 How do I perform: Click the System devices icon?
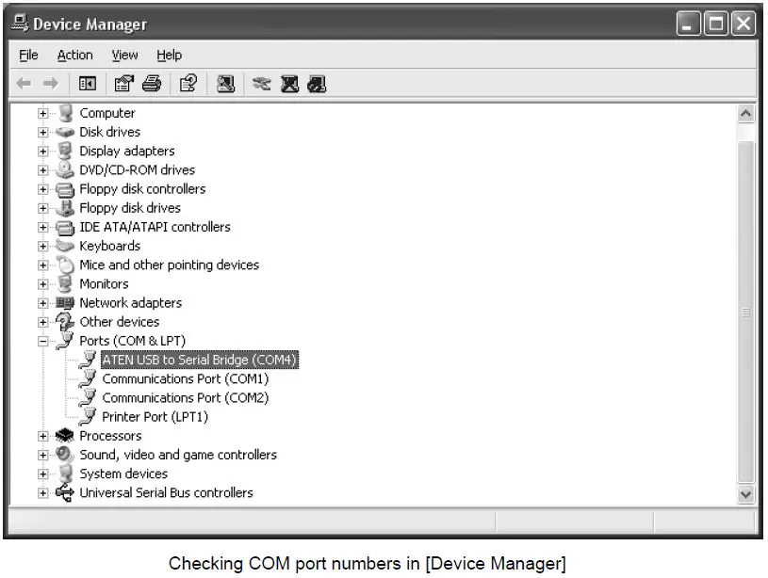click(x=65, y=474)
